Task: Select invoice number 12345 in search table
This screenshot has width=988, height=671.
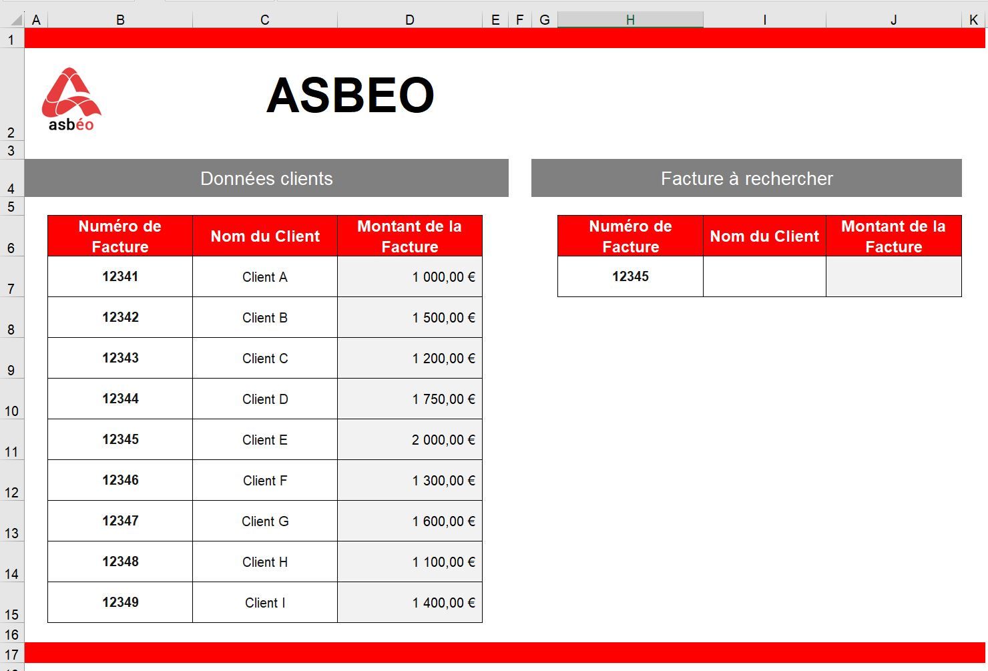Action: (629, 276)
